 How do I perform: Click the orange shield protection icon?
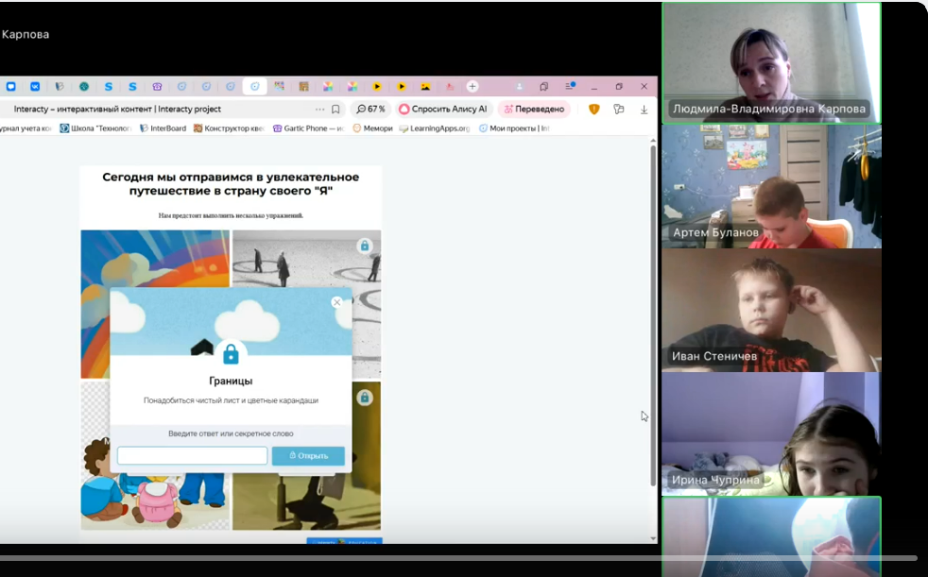coord(593,110)
